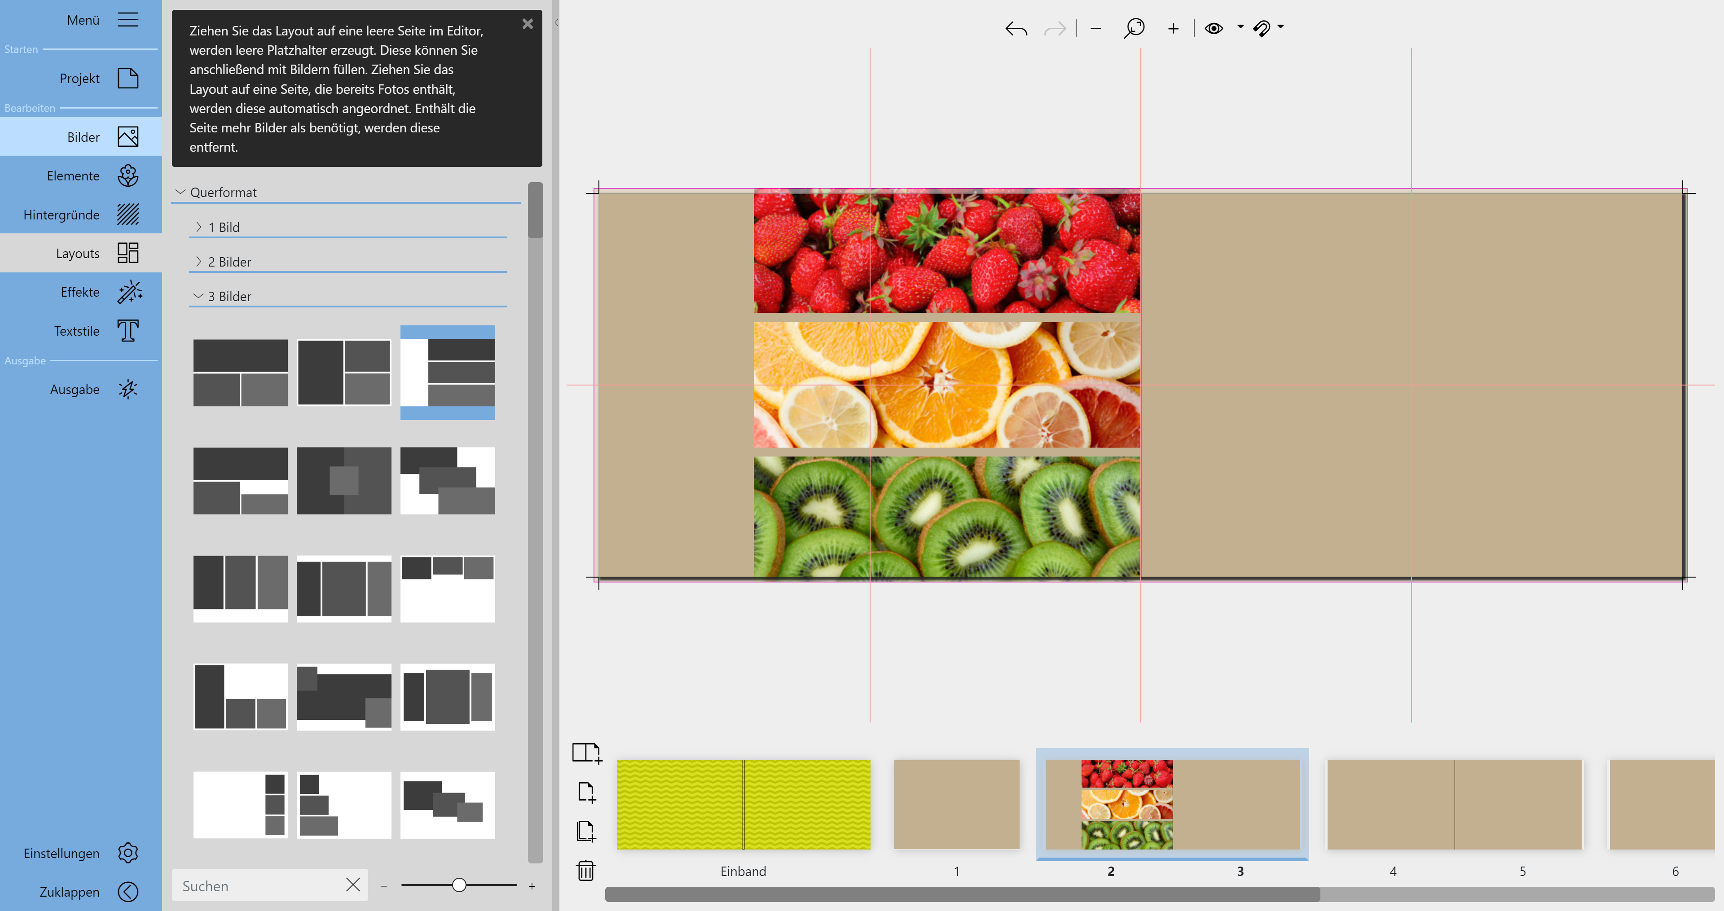Click the duplicate page icon

[585, 832]
